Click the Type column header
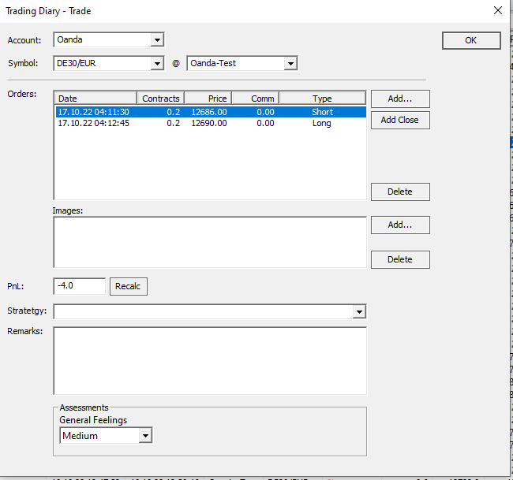 tap(322, 99)
